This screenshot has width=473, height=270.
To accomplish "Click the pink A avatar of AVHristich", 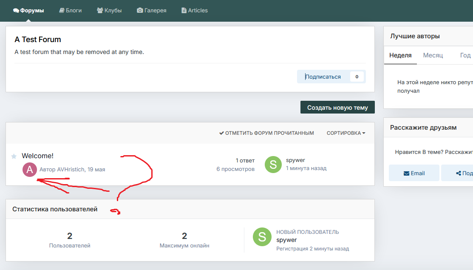I will click(30, 170).
